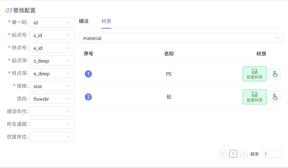Switch to the 铺设 tab

tap(84, 21)
